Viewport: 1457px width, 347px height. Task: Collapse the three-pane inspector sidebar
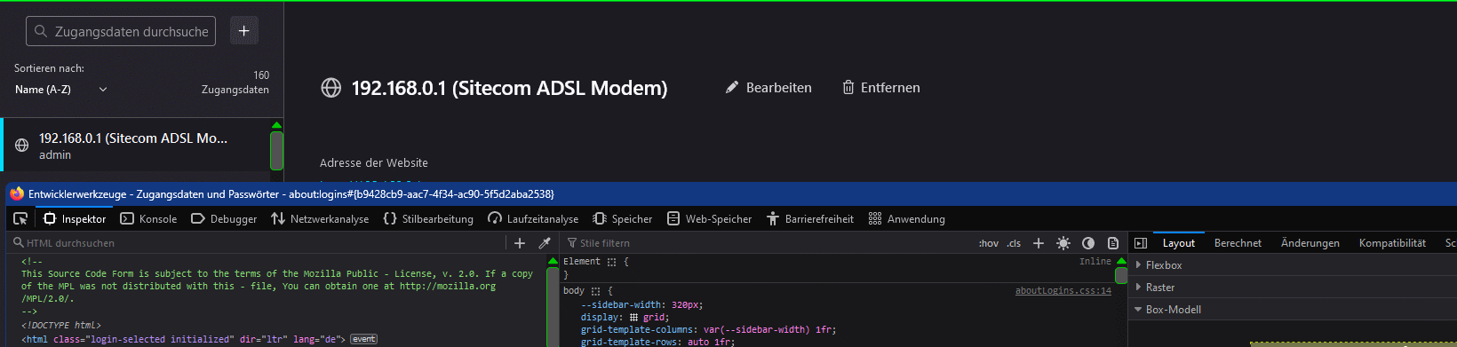coord(1141,243)
